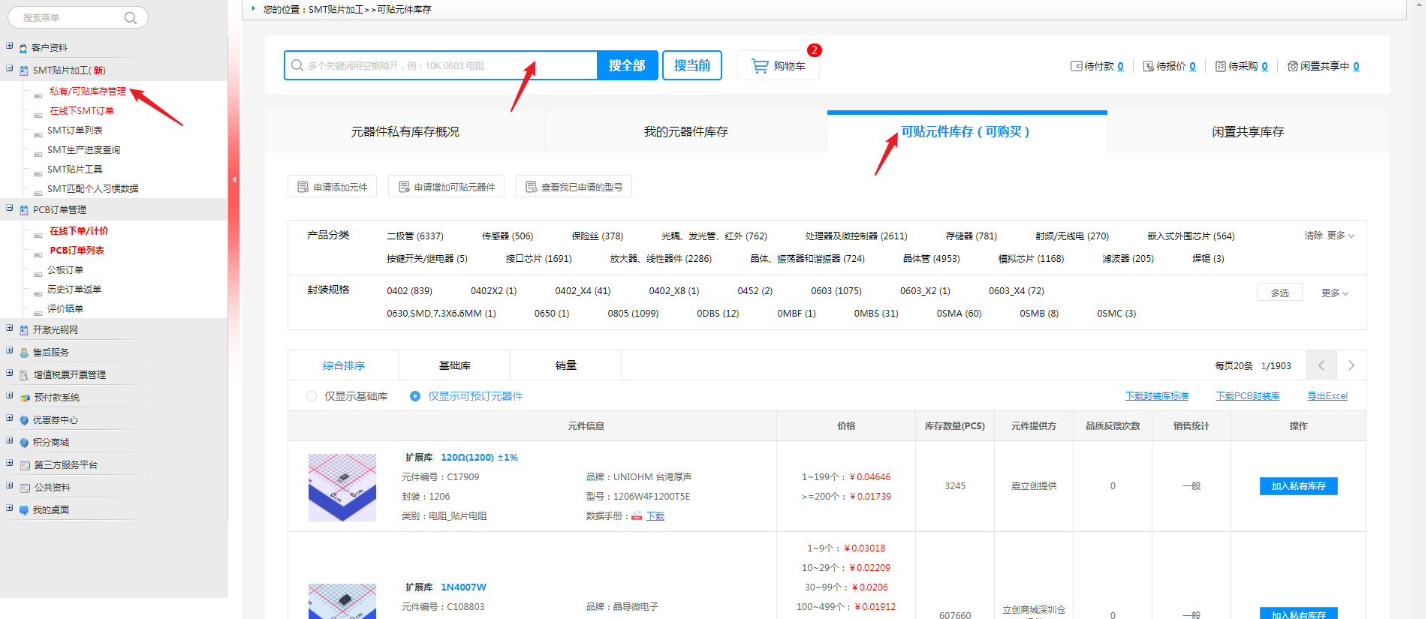Click the 待报价 quote icon
This screenshot has height=619, width=1428.
[1148, 66]
